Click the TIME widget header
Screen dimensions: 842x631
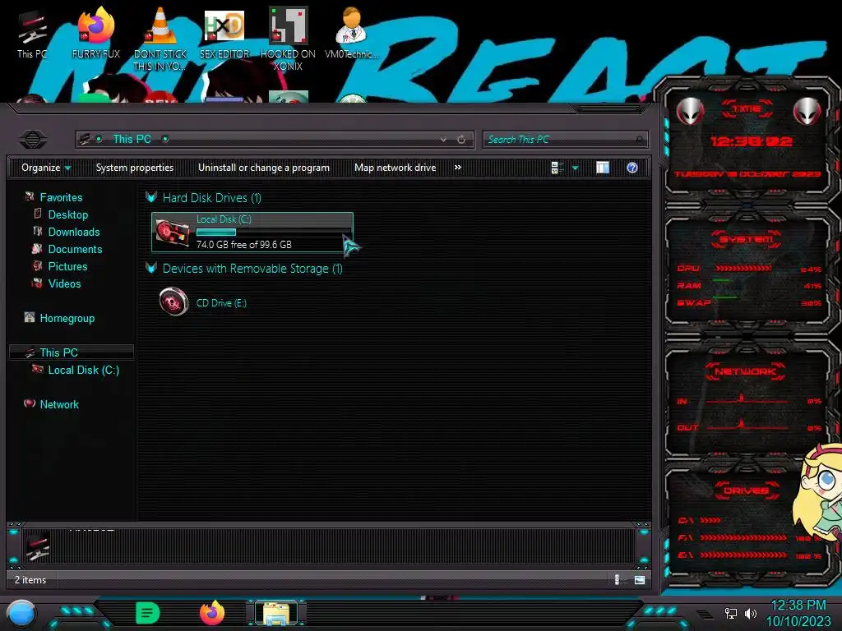pos(747,109)
